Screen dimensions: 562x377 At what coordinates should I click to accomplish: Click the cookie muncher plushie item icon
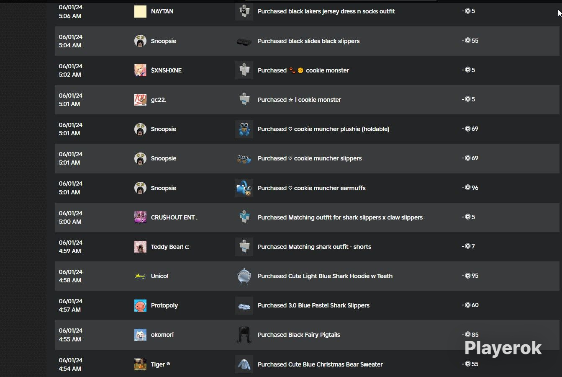(x=244, y=129)
